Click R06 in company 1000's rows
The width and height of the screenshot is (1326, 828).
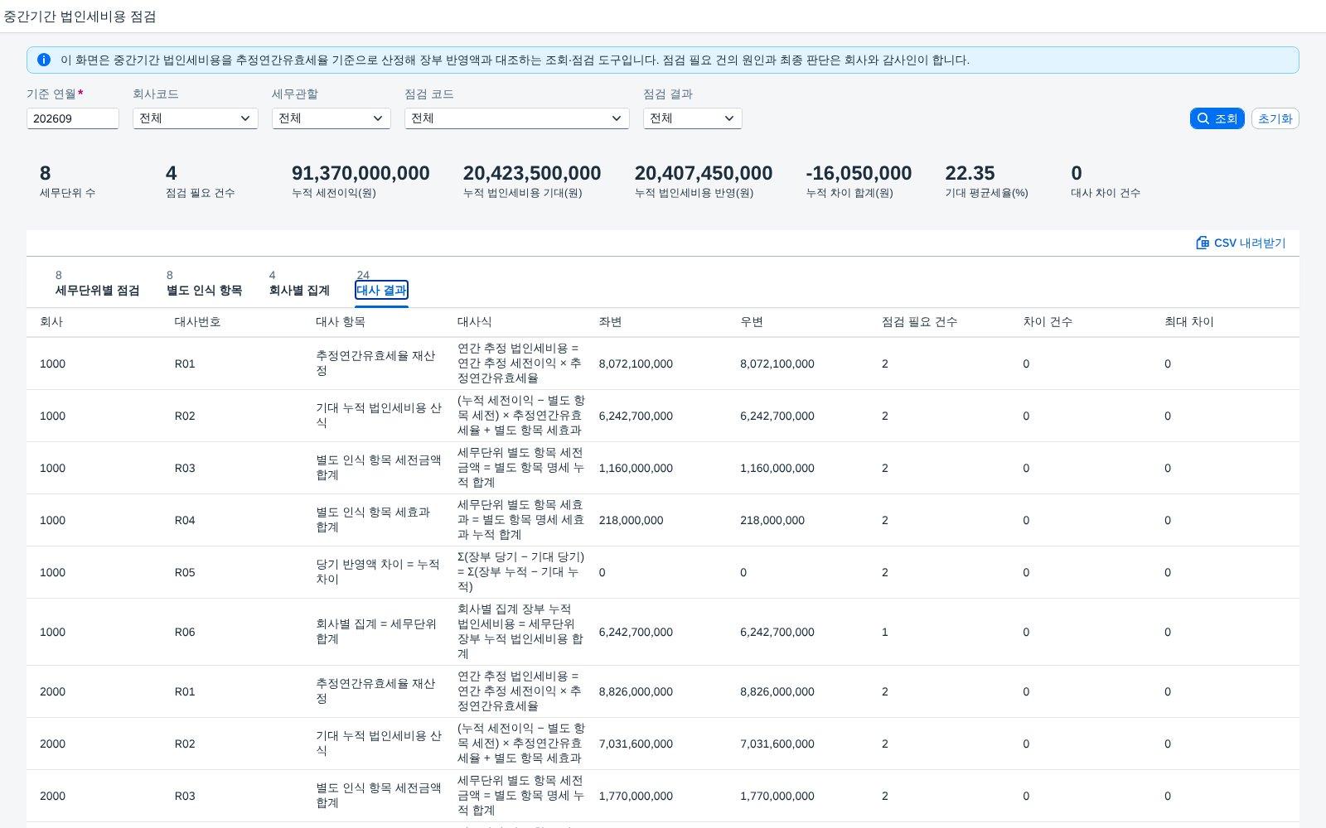(x=185, y=632)
